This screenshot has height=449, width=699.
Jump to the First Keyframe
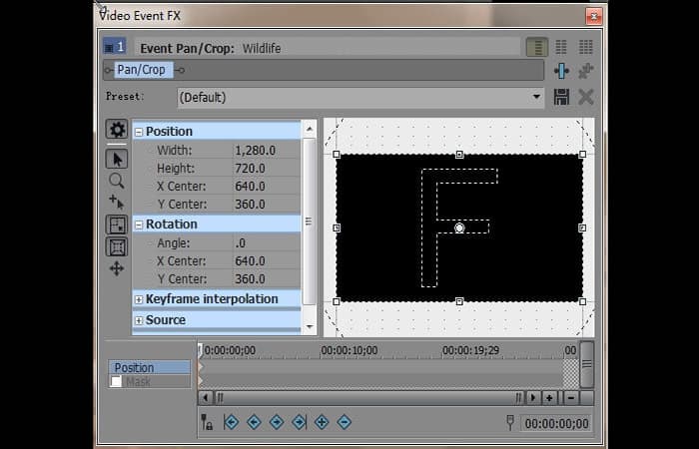pos(231,422)
